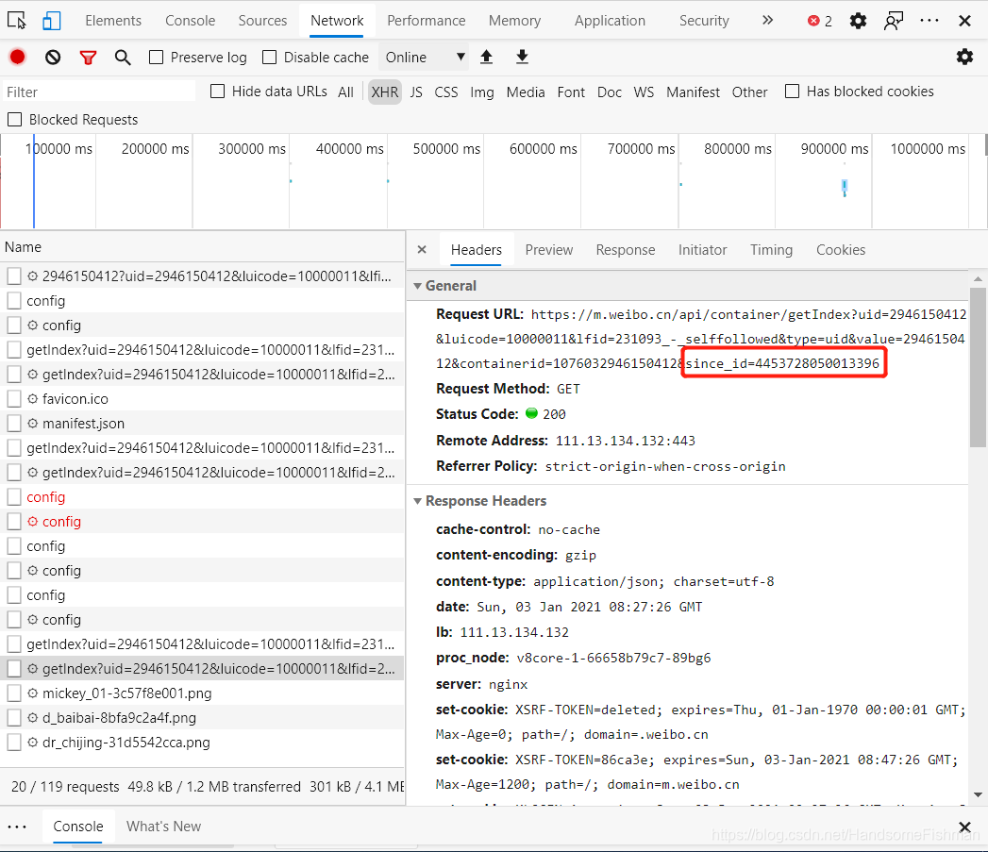The width and height of the screenshot is (988, 852).
Task: Tick checkbox beside manifest.json request
Action: (14, 424)
